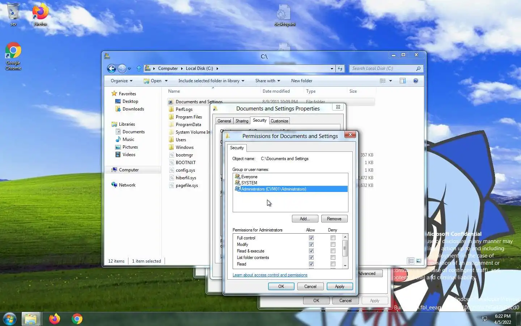Viewport: 521px width, 326px height.
Task: Switch to details view icon in status area
Action: (411, 261)
